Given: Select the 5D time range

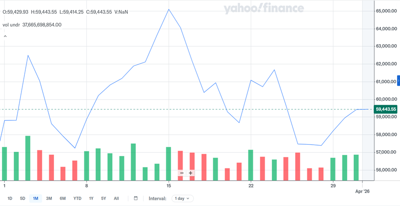Looking at the screenshot, I should [x=22, y=198].
